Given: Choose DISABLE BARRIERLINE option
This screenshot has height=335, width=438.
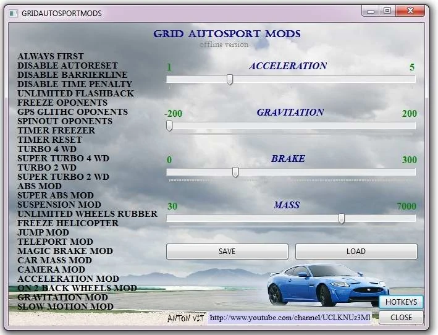Looking at the screenshot, I should [72, 75].
